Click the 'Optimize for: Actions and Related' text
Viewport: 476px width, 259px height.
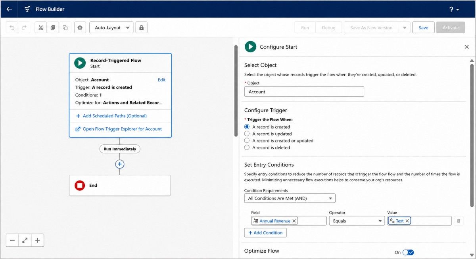[x=119, y=103]
